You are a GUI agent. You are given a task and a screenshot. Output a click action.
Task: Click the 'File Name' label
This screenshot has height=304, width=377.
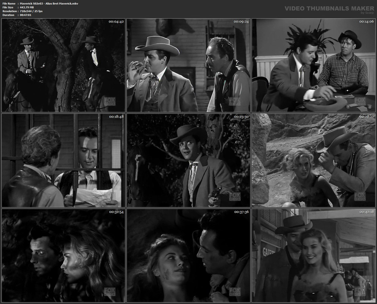[x=9, y=4]
